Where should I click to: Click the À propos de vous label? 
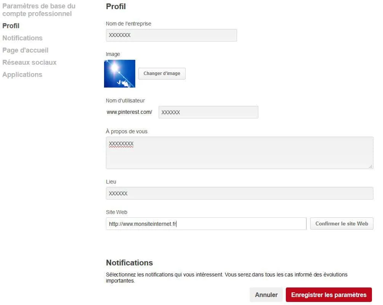127,131
